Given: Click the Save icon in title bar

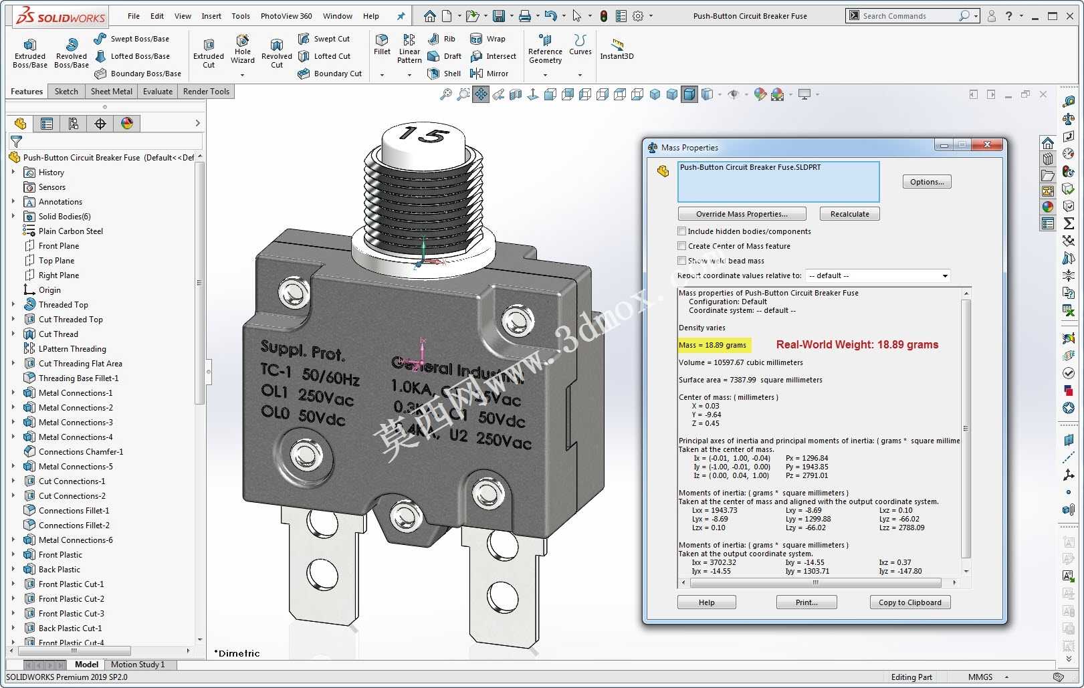Looking at the screenshot, I should (498, 15).
